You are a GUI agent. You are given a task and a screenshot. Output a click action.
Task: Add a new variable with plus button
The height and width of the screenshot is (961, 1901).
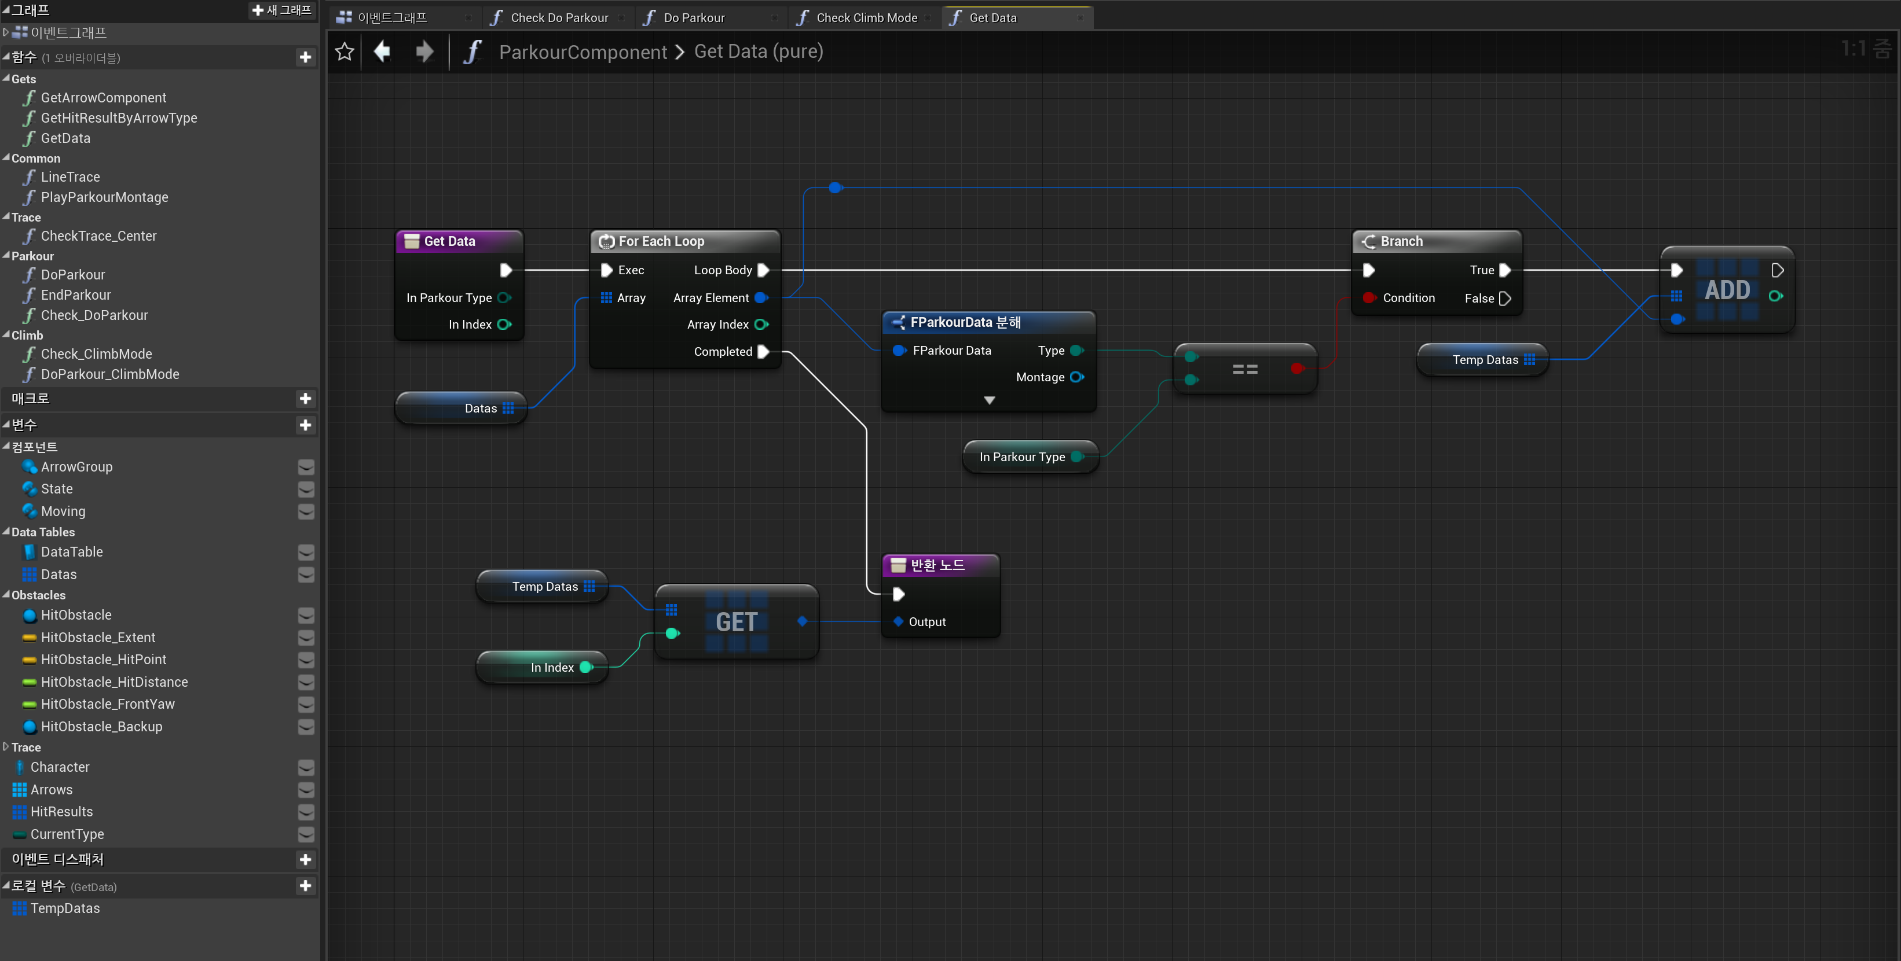pyautogui.click(x=306, y=425)
